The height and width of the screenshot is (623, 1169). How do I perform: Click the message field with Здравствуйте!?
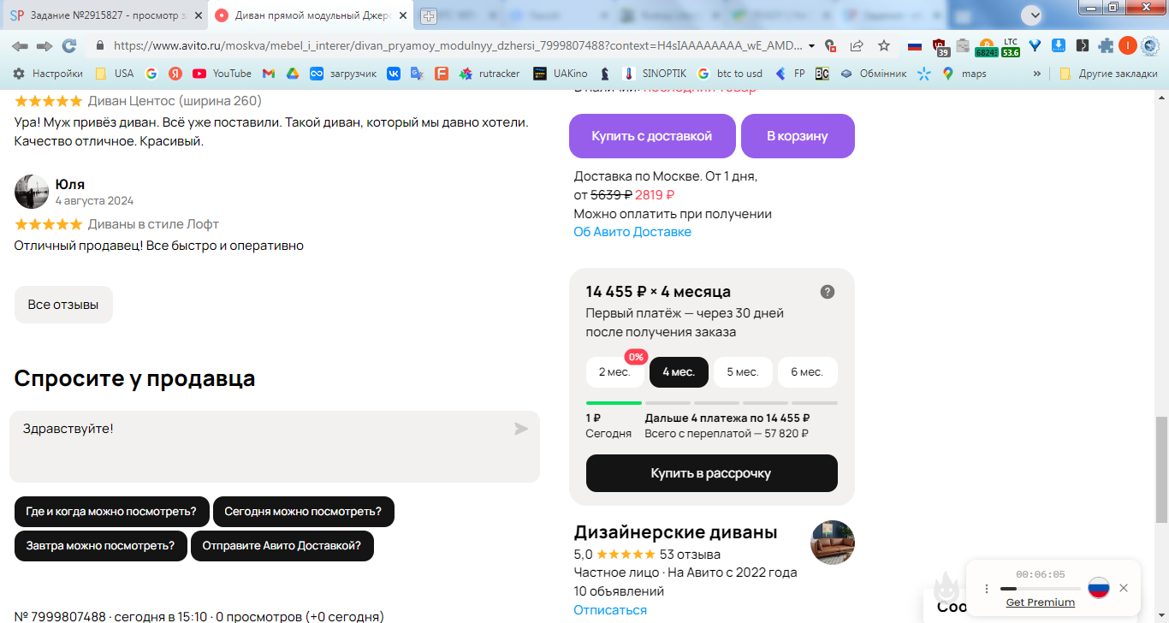(275, 447)
